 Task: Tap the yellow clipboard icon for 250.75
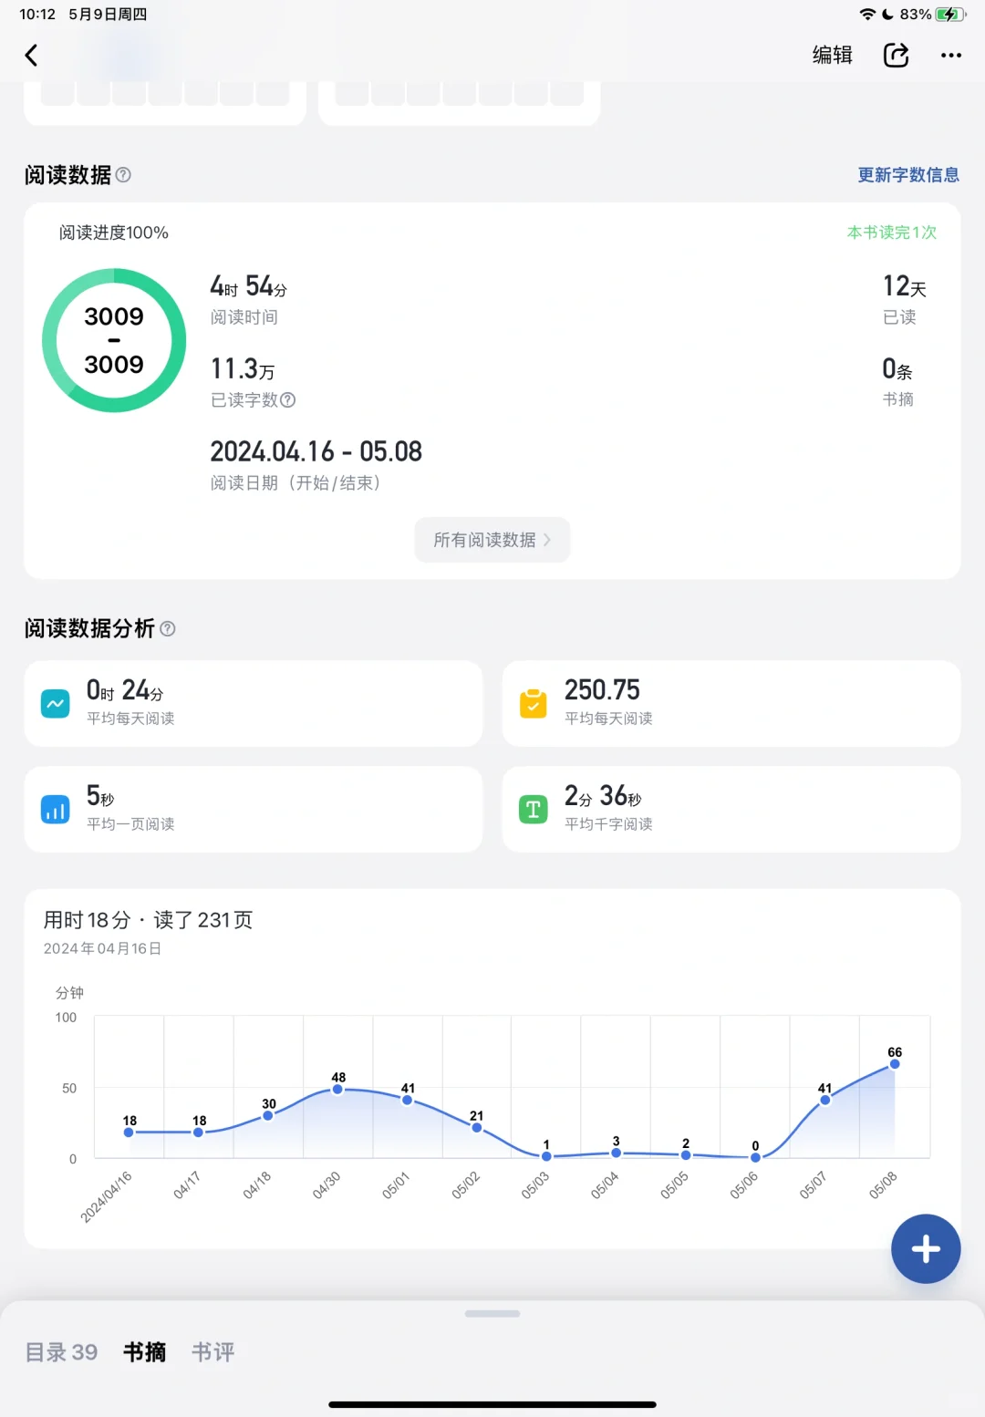point(534,704)
